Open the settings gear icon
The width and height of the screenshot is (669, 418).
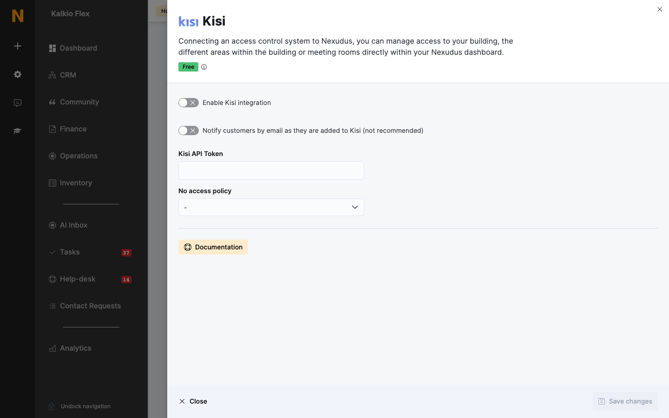click(x=18, y=74)
